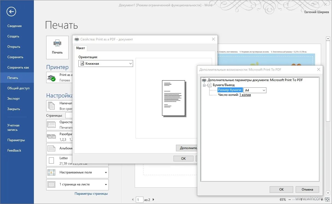
Task: Collapse the Бумага/Вывод tree node
Action: coord(204,85)
